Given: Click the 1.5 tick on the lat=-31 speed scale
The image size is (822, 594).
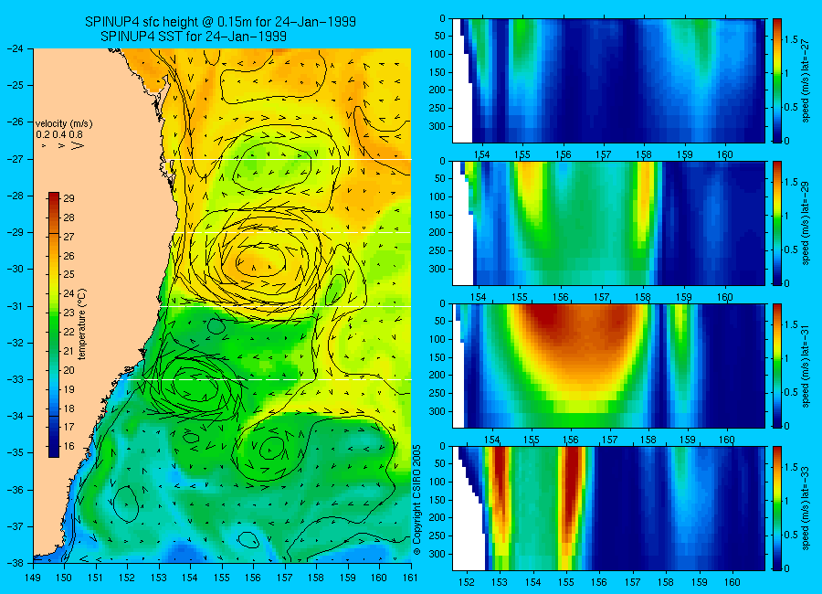Looking at the screenshot, I should point(791,324).
